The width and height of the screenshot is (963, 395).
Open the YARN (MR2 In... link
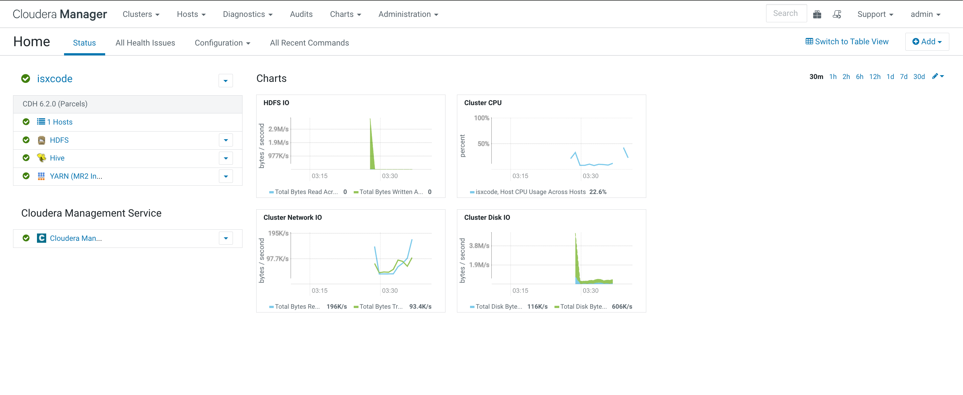point(76,176)
